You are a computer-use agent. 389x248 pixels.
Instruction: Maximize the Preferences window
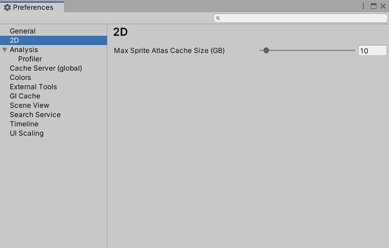tap(374, 6)
